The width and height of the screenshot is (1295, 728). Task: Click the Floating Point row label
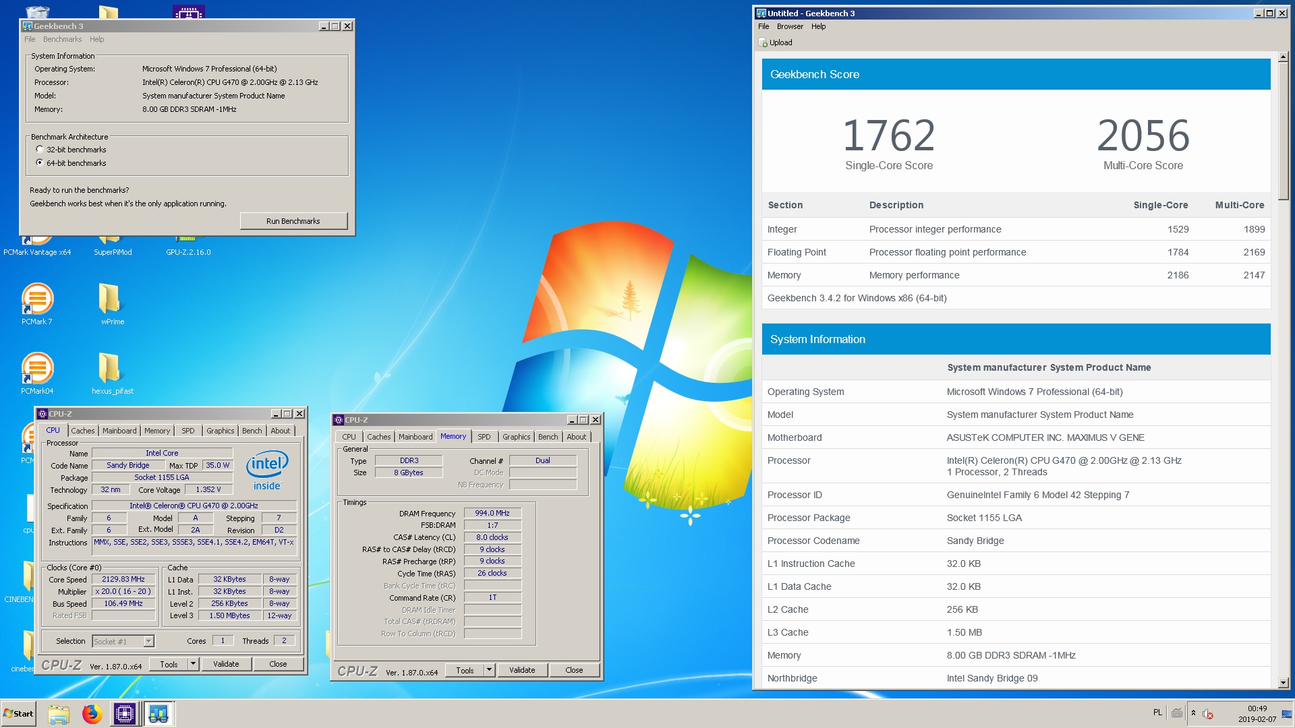[x=796, y=252]
